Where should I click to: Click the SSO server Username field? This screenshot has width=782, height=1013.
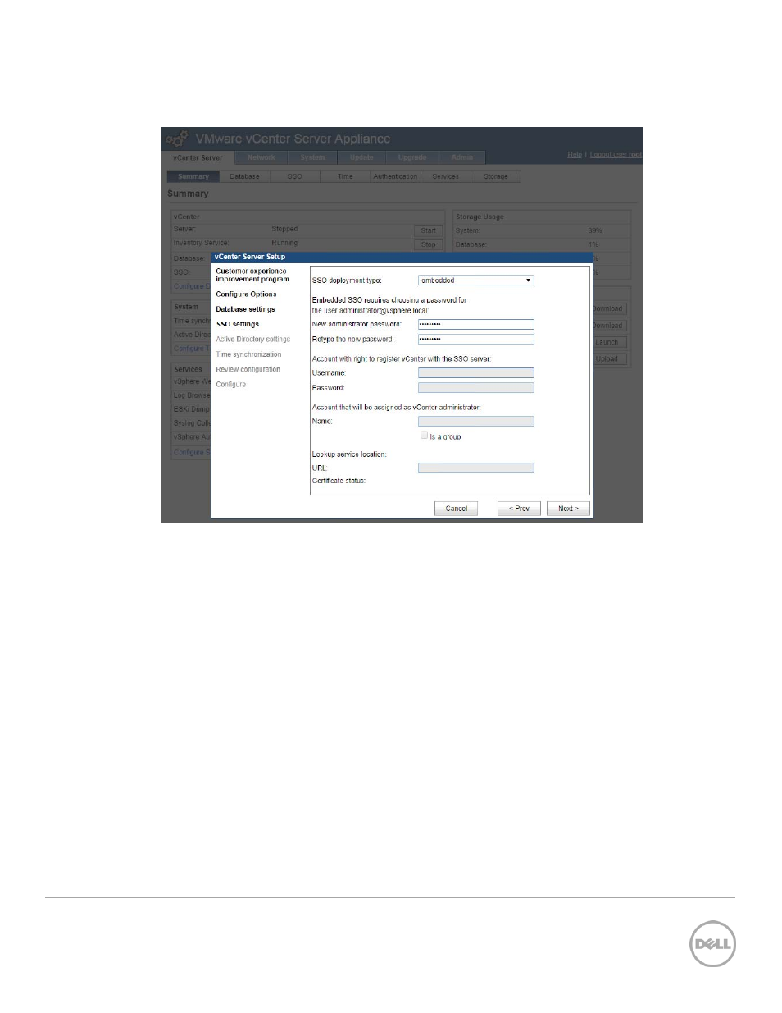[x=475, y=372]
